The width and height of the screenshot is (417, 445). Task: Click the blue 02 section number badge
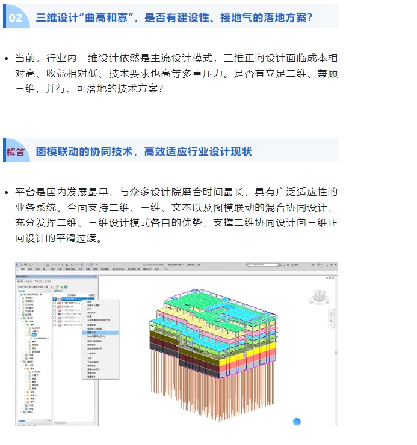tap(16, 17)
